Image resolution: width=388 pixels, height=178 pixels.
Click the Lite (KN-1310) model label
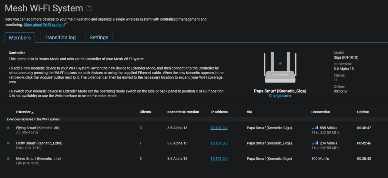[28, 163]
